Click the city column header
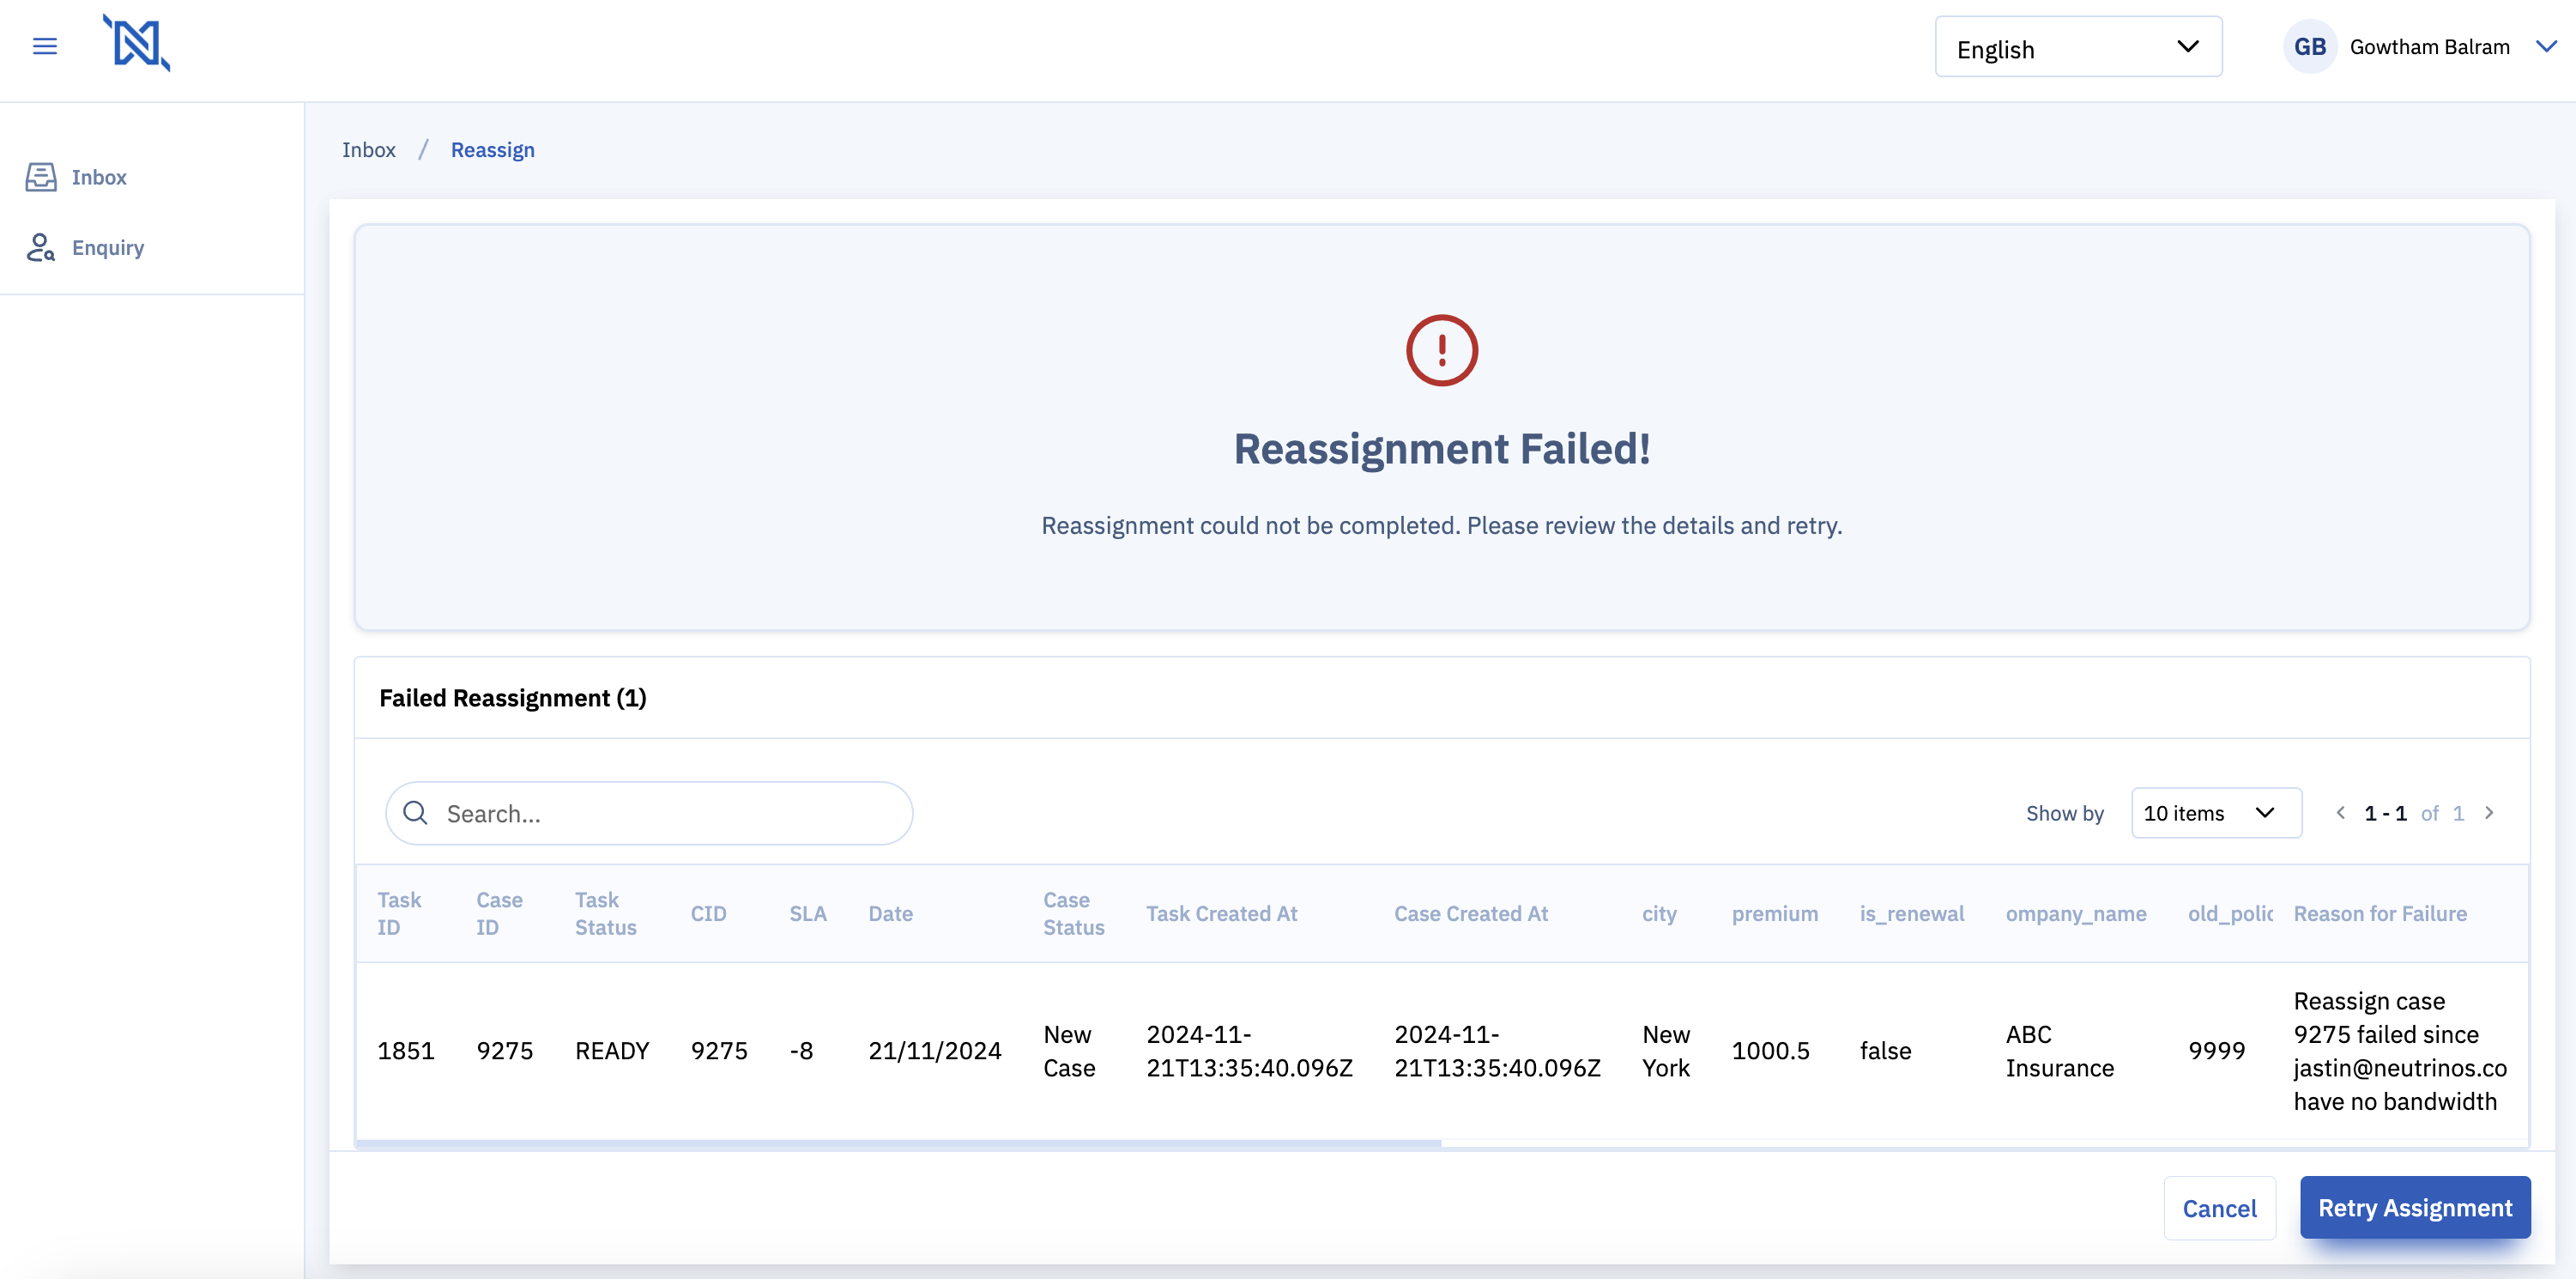 click(1659, 914)
